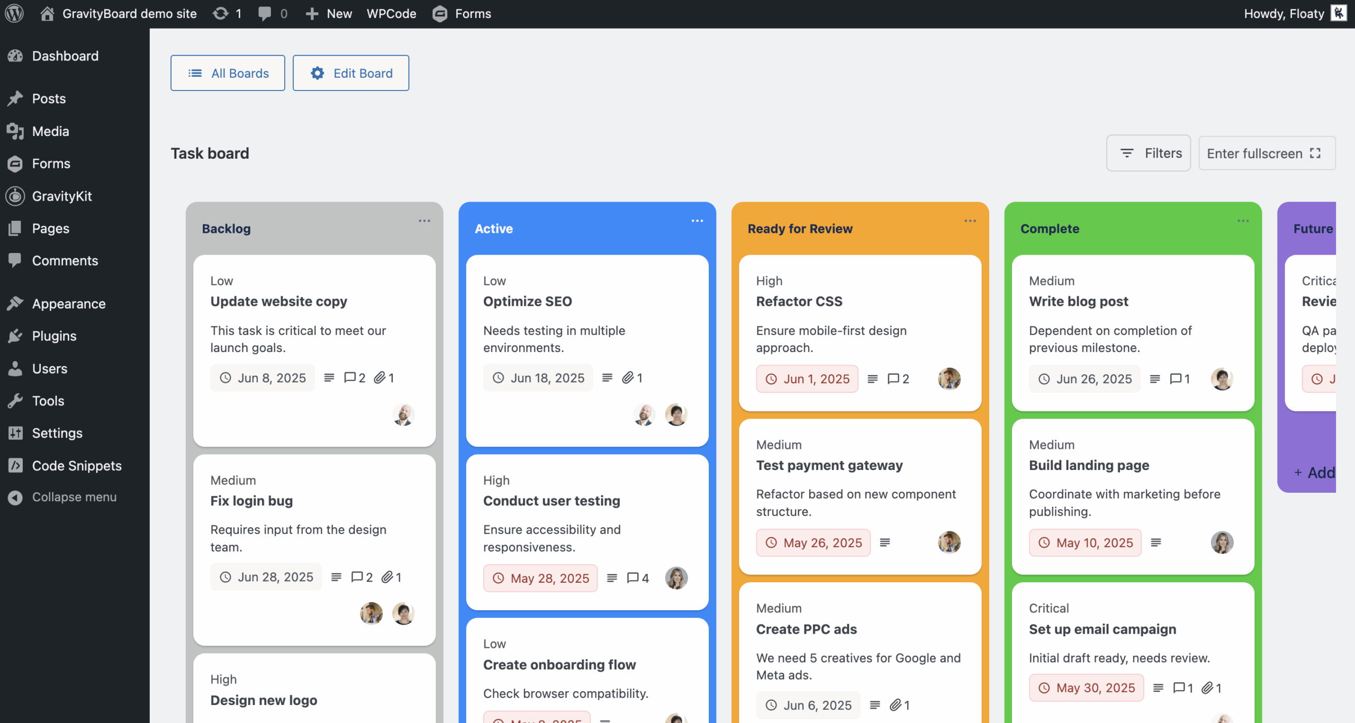Click Enter fullscreen button
Viewport: 1355px width, 723px height.
1267,153
